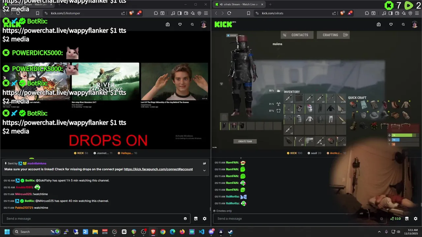Open chat settings gear in Lifestomper window
Image resolution: width=422 pixels, height=237 pixels.
pos(204,219)
